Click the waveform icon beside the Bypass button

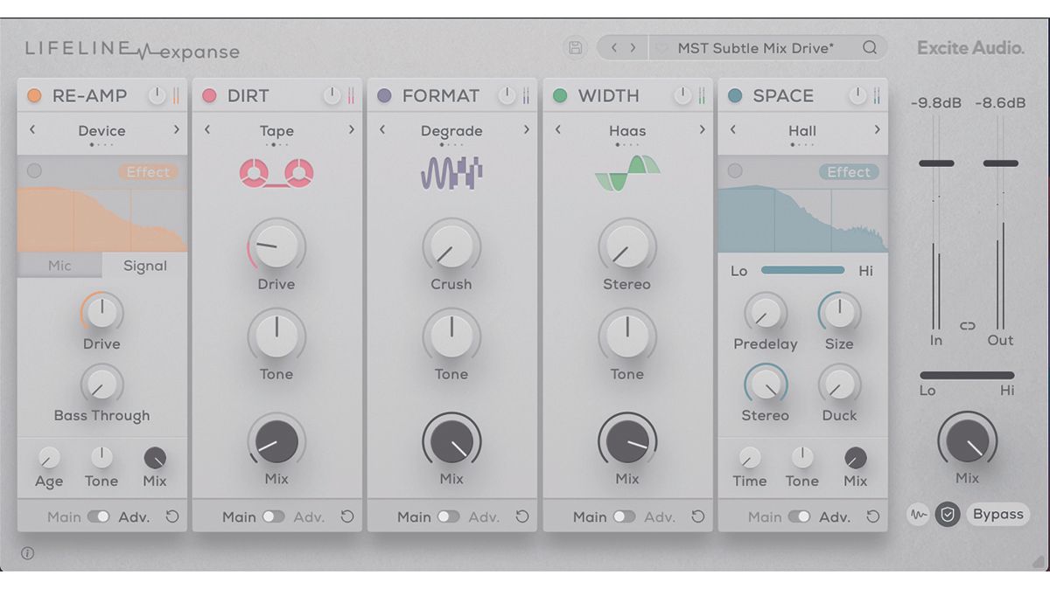tap(918, 516)
